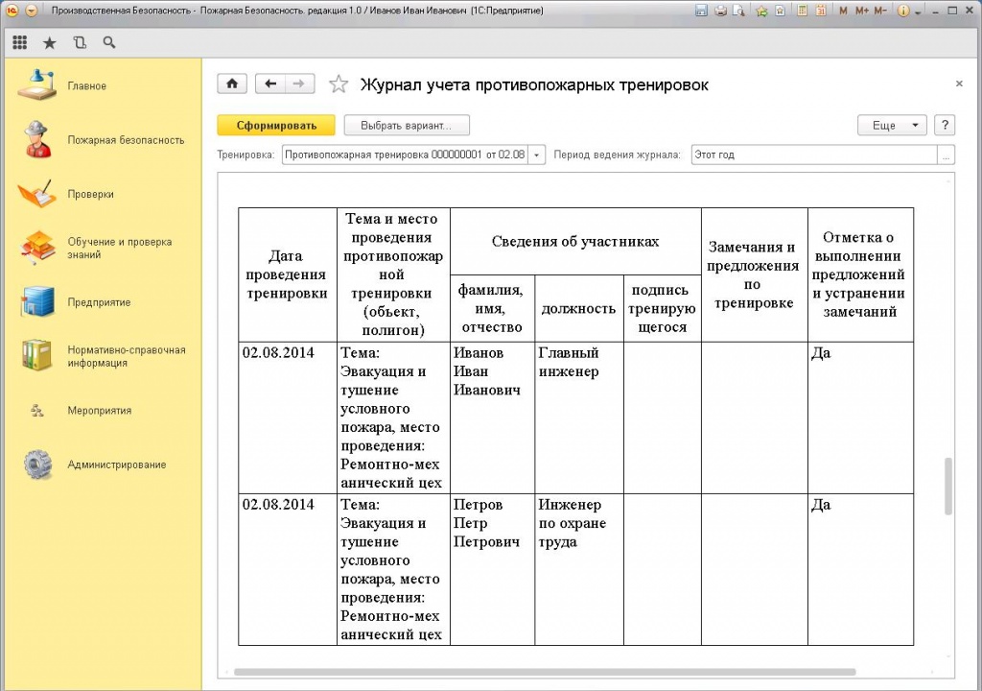Open the calculator icon
The height and width of the screenshot is (691, 982).
[x=803, y=11]
